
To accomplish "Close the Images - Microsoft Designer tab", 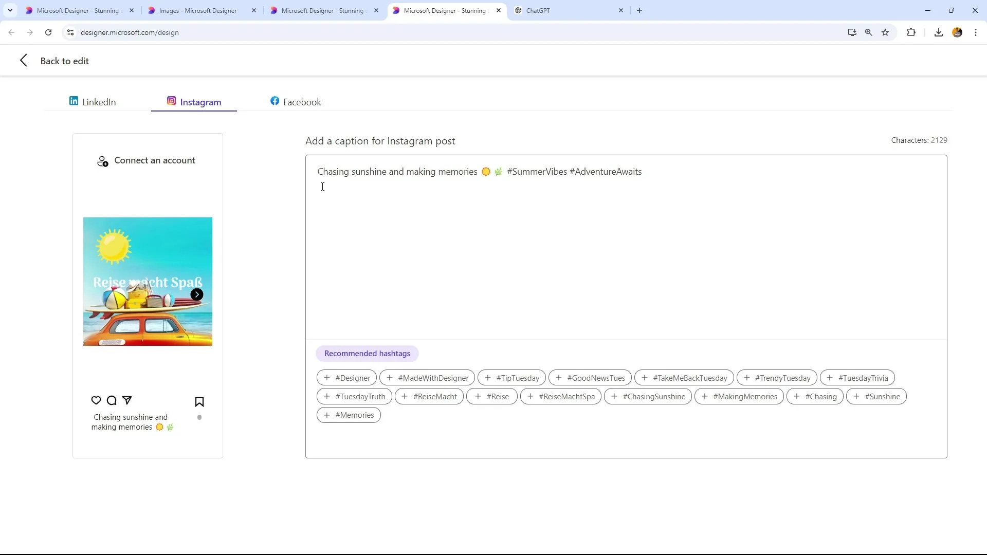I will point(254,10).
